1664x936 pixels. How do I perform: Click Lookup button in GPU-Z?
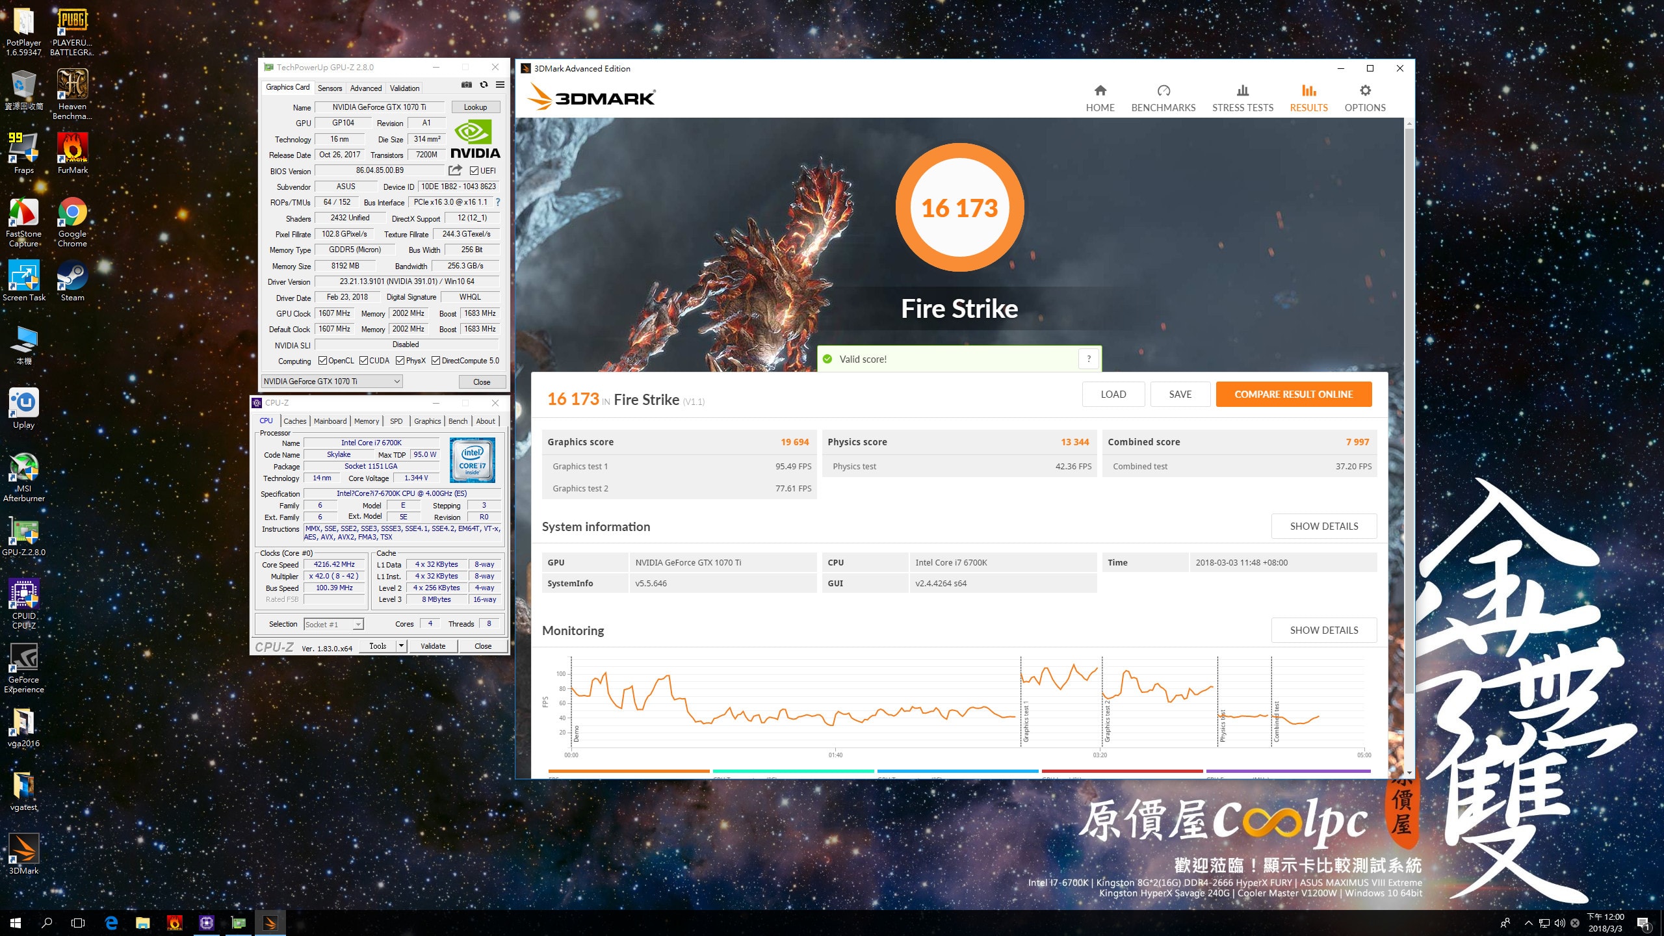point(476,107)
